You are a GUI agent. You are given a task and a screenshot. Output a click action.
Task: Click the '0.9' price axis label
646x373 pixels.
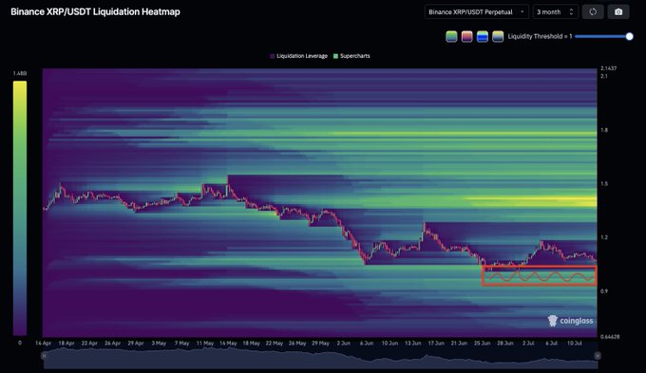point(604,291)
